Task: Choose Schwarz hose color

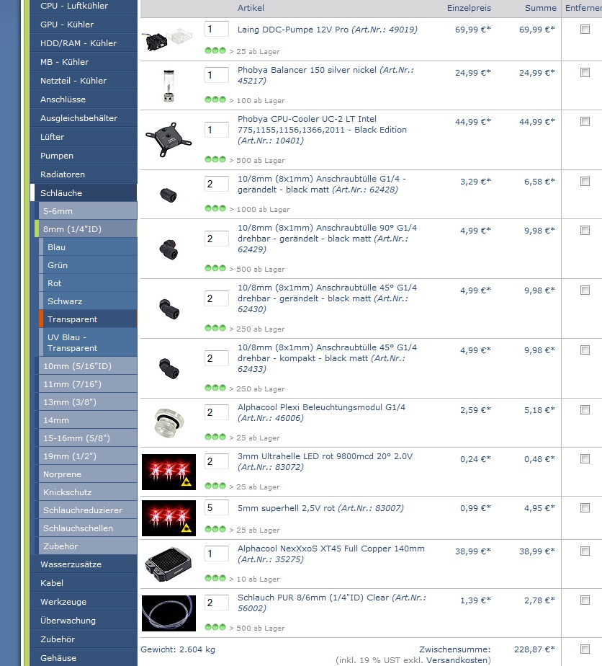Action: pyautogui.click(x=88, y=301)
